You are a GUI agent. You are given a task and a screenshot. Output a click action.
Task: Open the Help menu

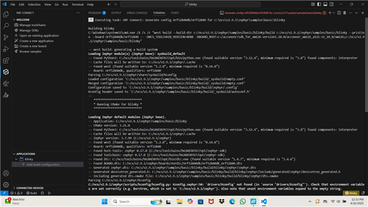pyautogui.click(x=90, y=5)
